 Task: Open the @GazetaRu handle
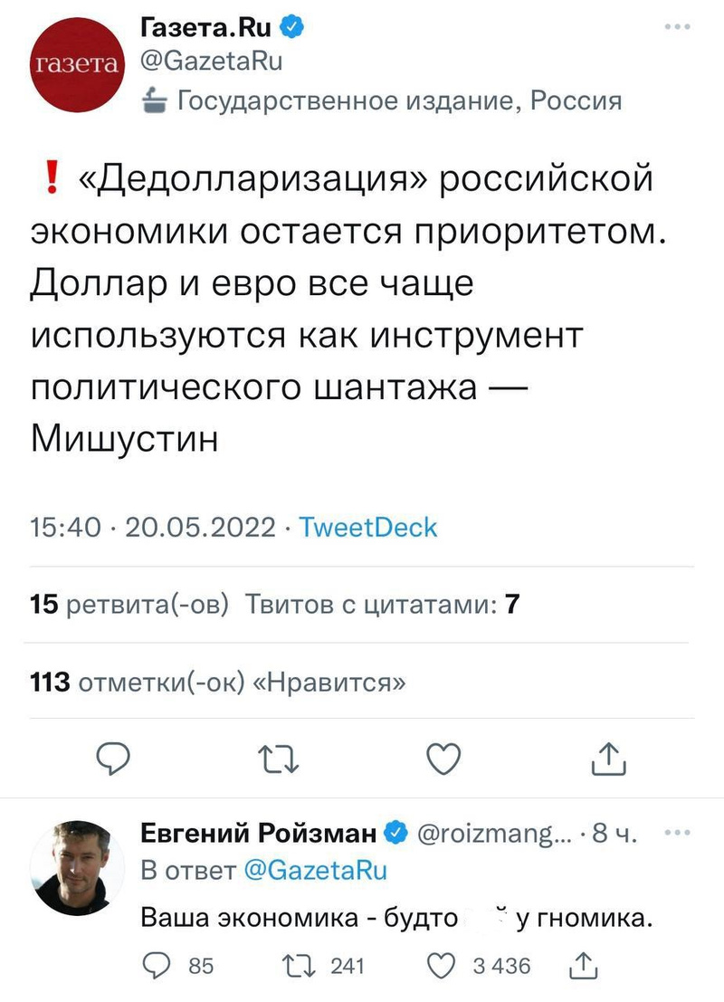[x=213, y=62]
